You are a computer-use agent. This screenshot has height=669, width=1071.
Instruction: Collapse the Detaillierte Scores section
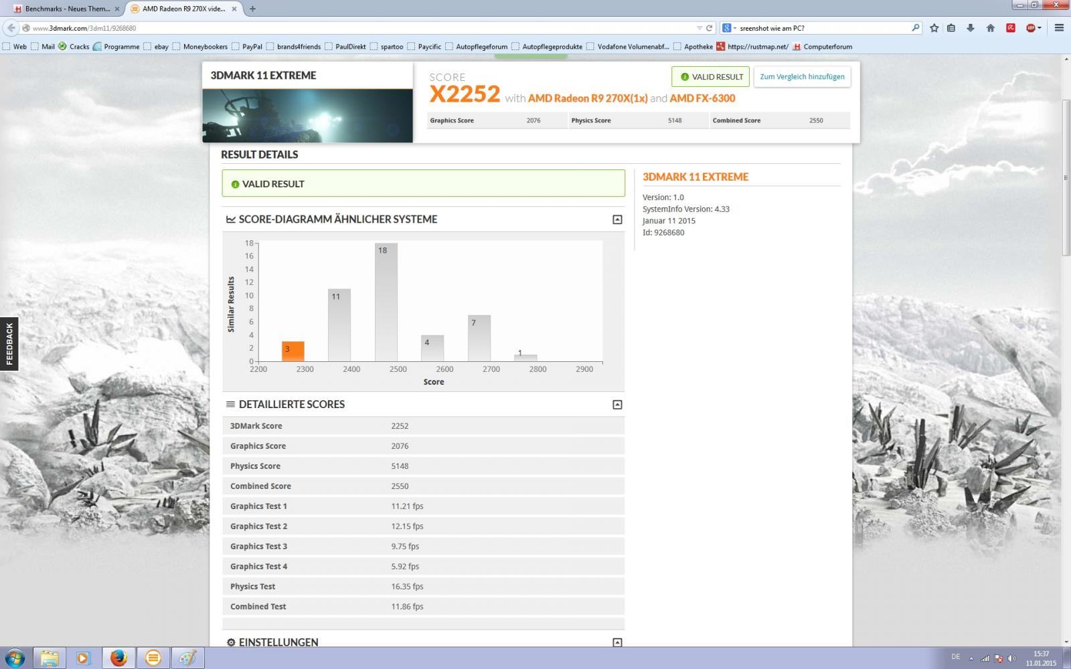click(x=617, y=405)
